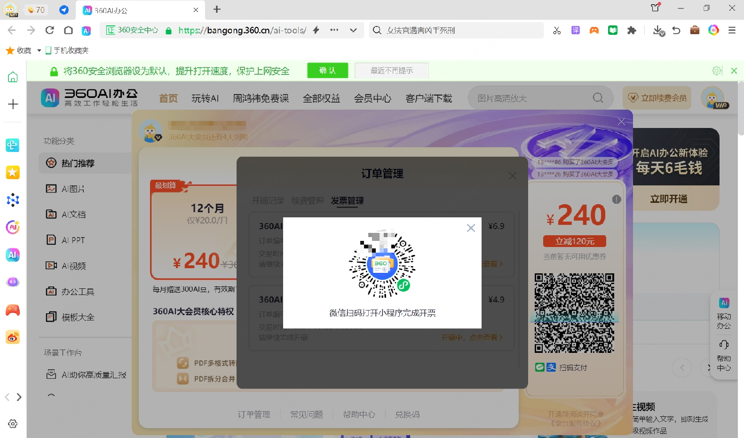Open 会员中心 in the navigation bar
Screen dimensions: 744x438
tap(372, 98)
